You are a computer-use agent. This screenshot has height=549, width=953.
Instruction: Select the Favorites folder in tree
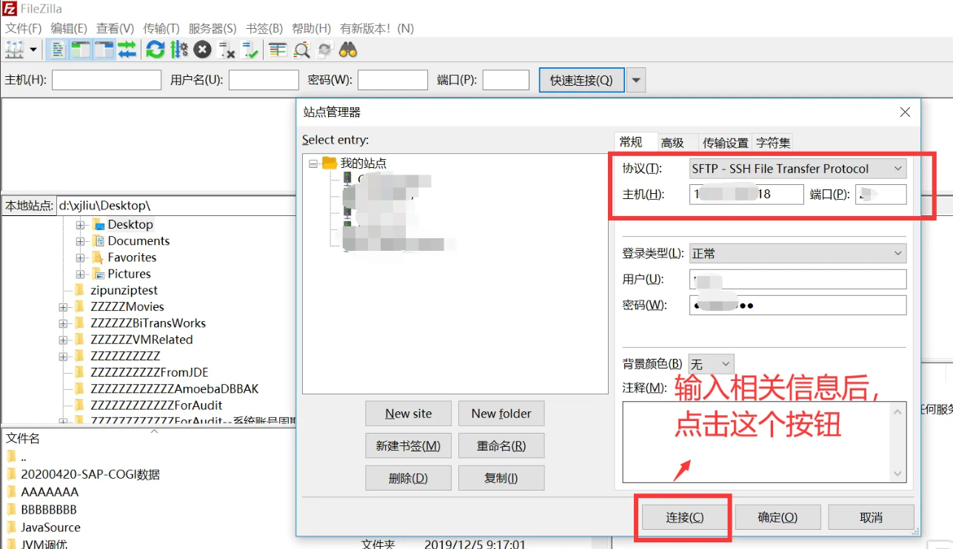(132, 257)
